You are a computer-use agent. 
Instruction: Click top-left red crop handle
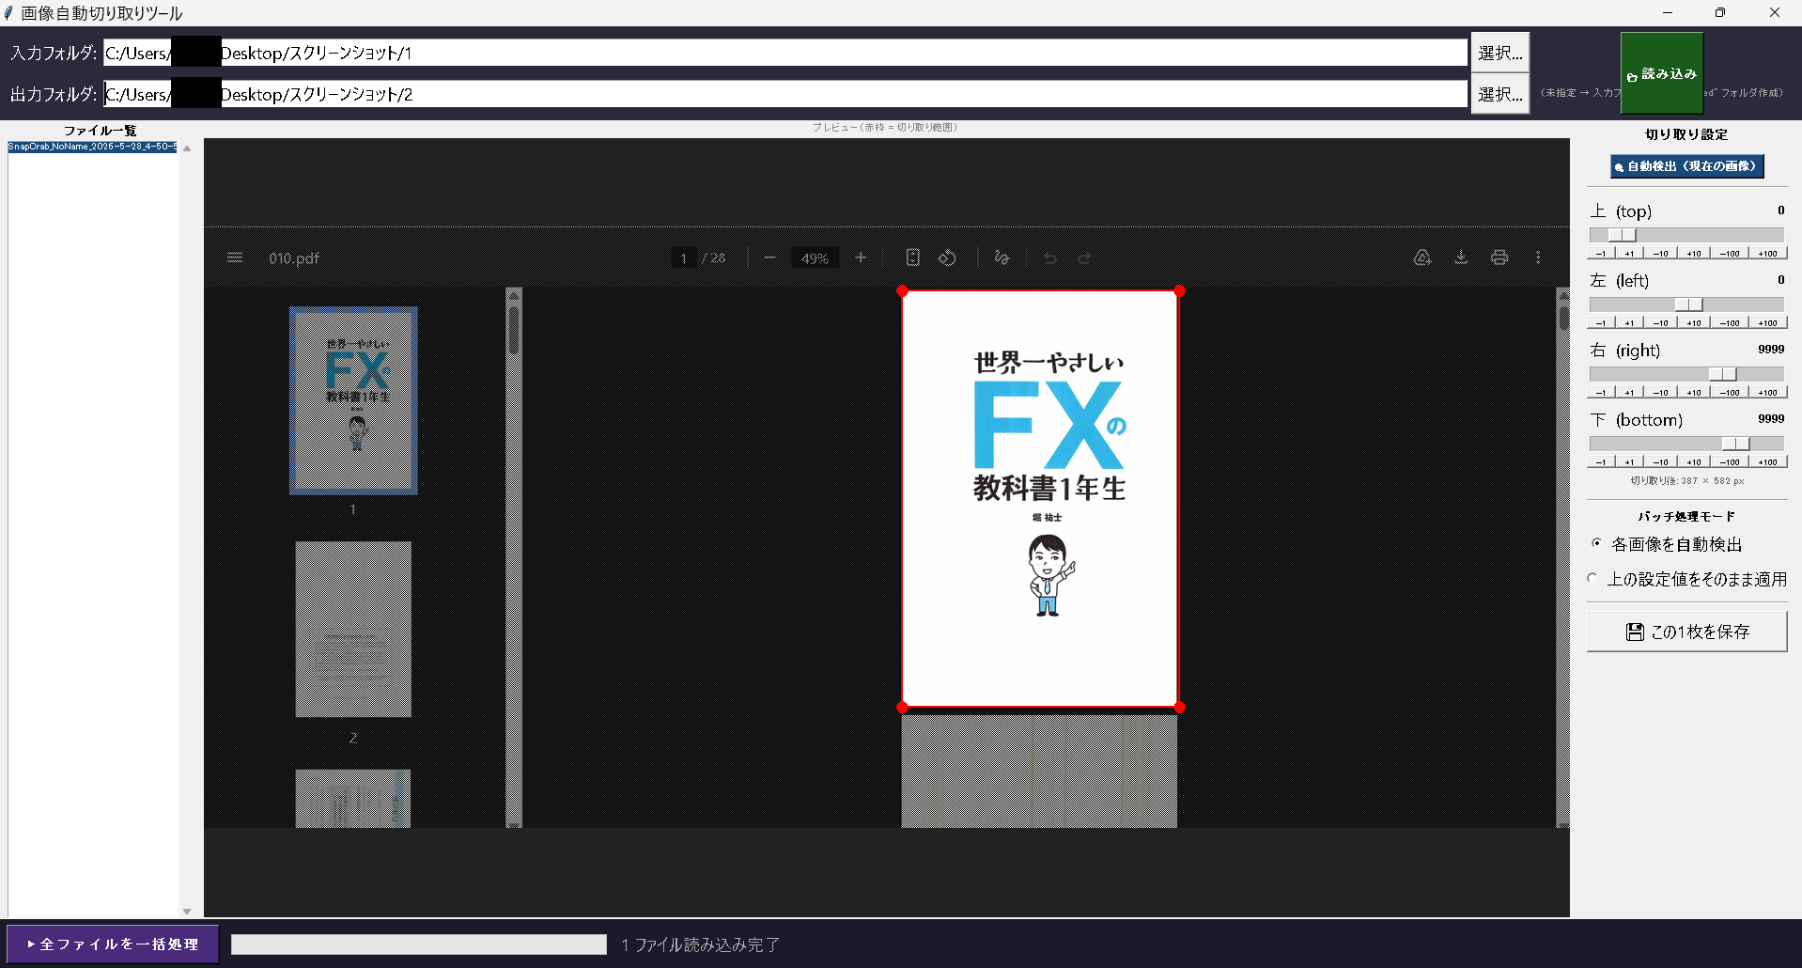point(902,291)
